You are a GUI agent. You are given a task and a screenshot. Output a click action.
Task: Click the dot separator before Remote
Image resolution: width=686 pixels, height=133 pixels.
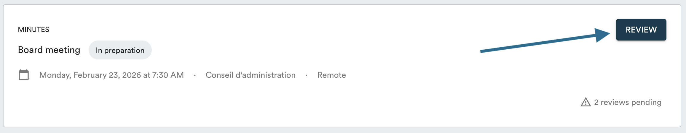[307, 75]
